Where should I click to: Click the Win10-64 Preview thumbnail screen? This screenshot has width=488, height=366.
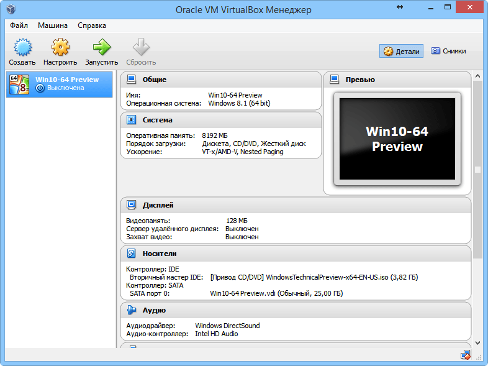point(397,139)
